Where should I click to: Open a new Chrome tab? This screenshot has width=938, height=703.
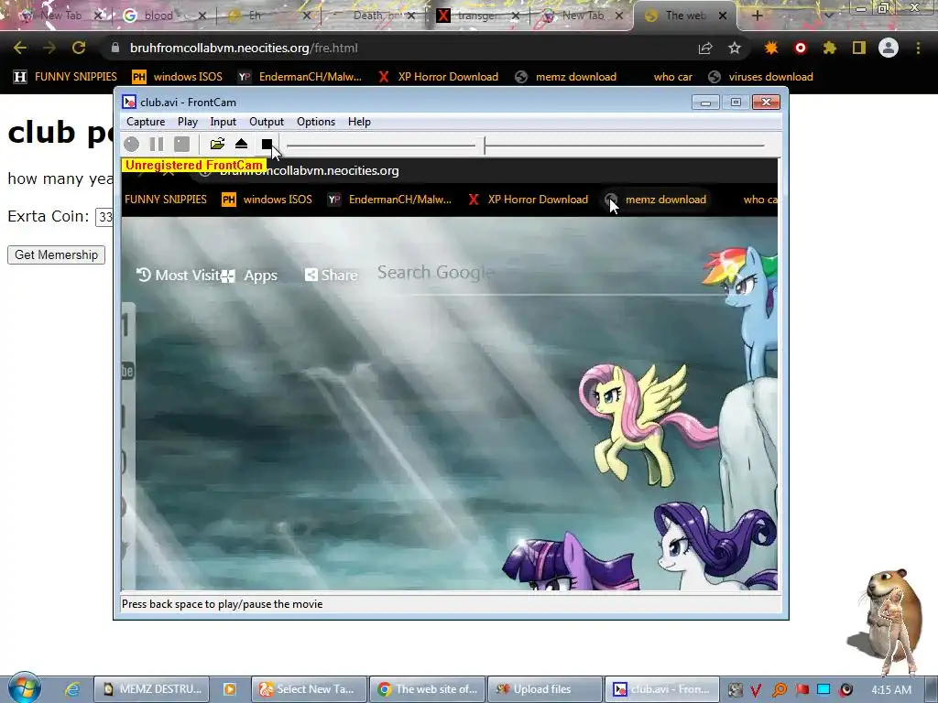757,16
